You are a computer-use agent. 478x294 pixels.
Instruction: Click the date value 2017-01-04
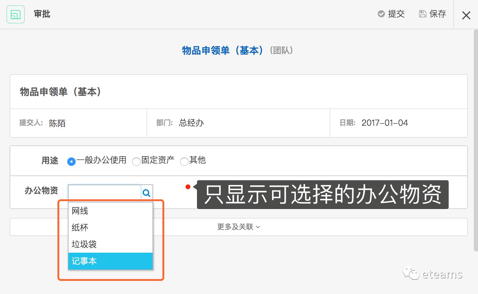pos(385,123)
